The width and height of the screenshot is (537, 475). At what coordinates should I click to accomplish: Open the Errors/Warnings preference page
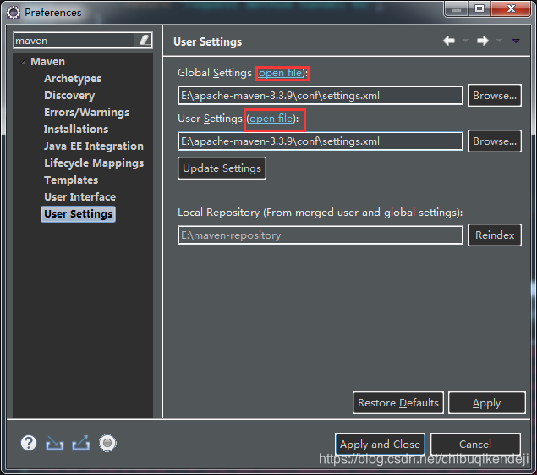(86, 112)
